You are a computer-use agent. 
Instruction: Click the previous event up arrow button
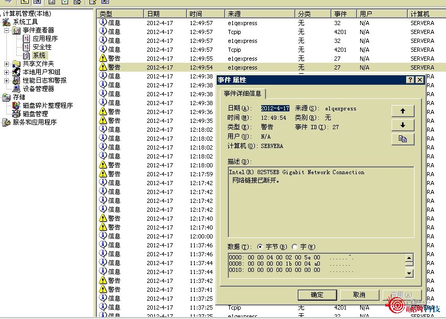(403, 111)
